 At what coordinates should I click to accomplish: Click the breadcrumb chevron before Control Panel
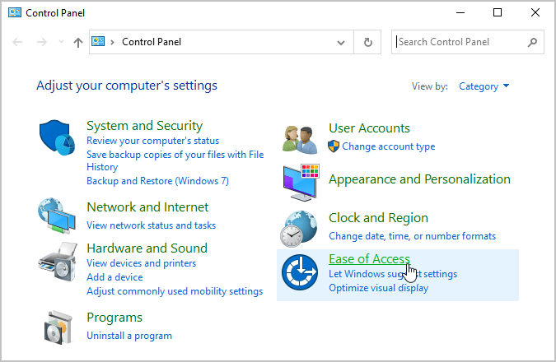[x=112, y=42]
